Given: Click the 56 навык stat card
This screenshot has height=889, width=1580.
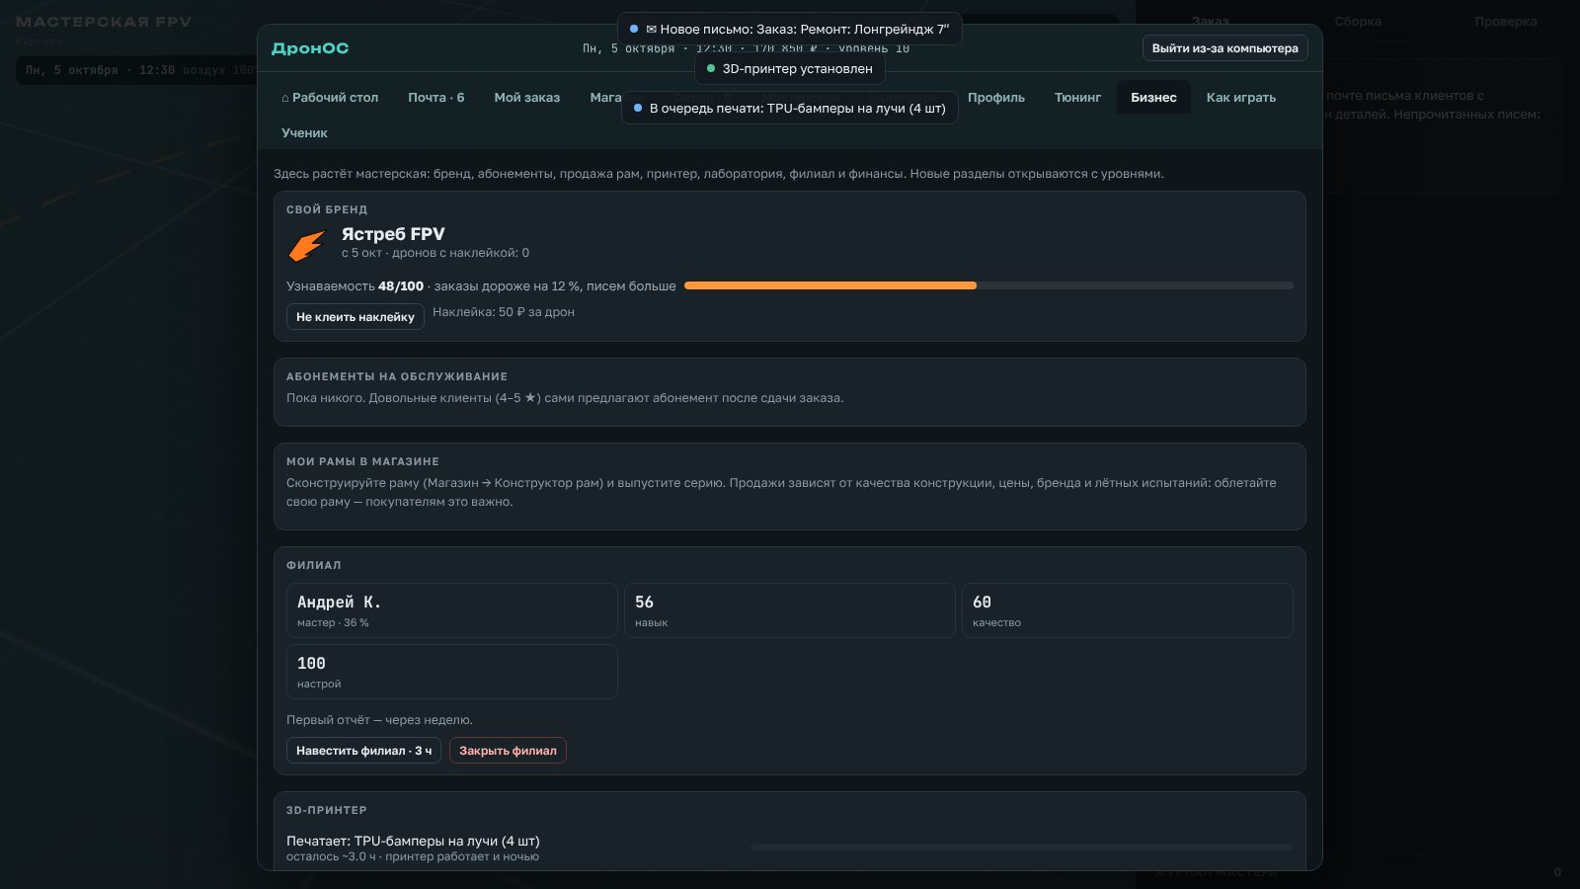Looking at the screenshot, I should pos(790,610).
